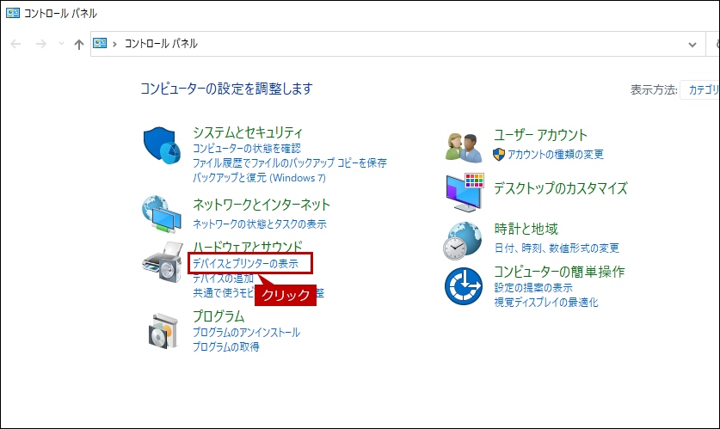Click the System and Security shield icon
Viewport: 720px width, 429px height.
pyautogui.click(x=161, y=145)
